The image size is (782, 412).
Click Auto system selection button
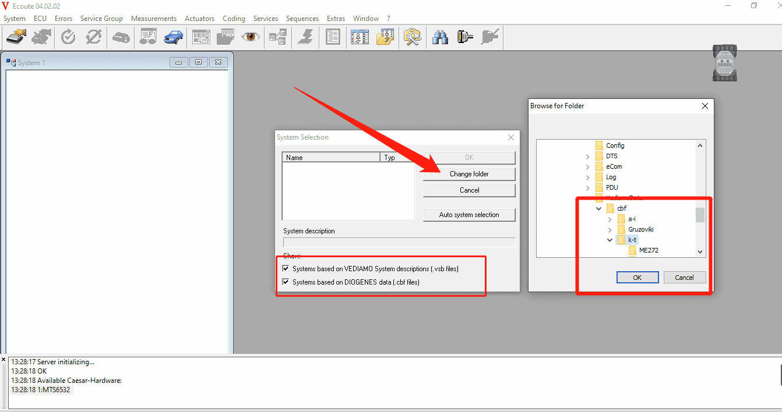469,215
